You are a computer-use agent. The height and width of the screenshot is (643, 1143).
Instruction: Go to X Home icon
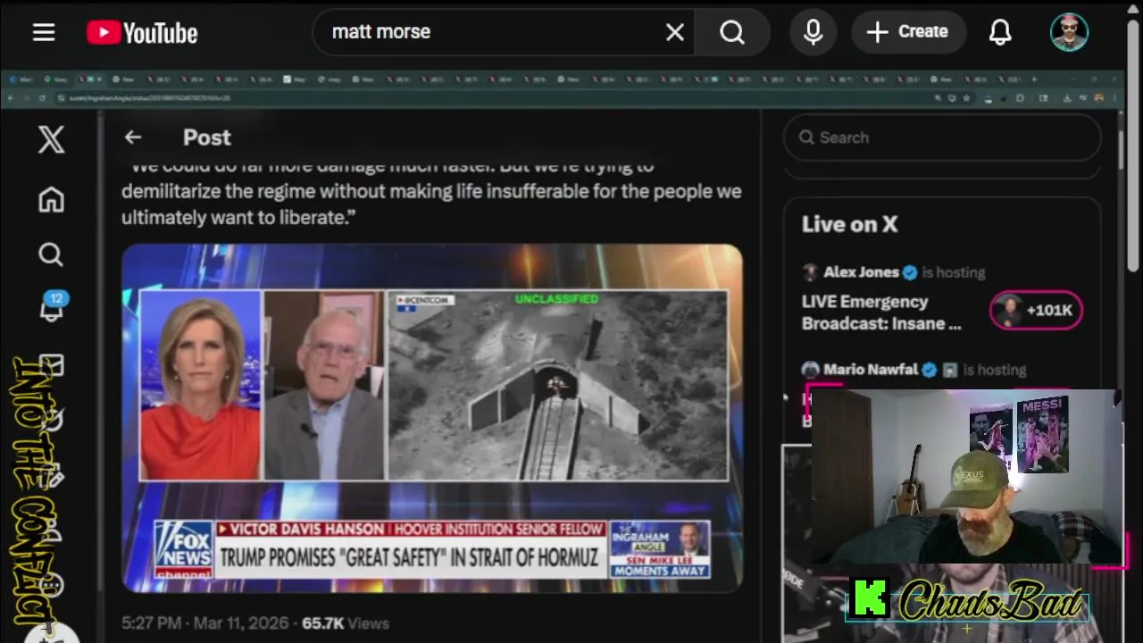[x=51, y=199]
